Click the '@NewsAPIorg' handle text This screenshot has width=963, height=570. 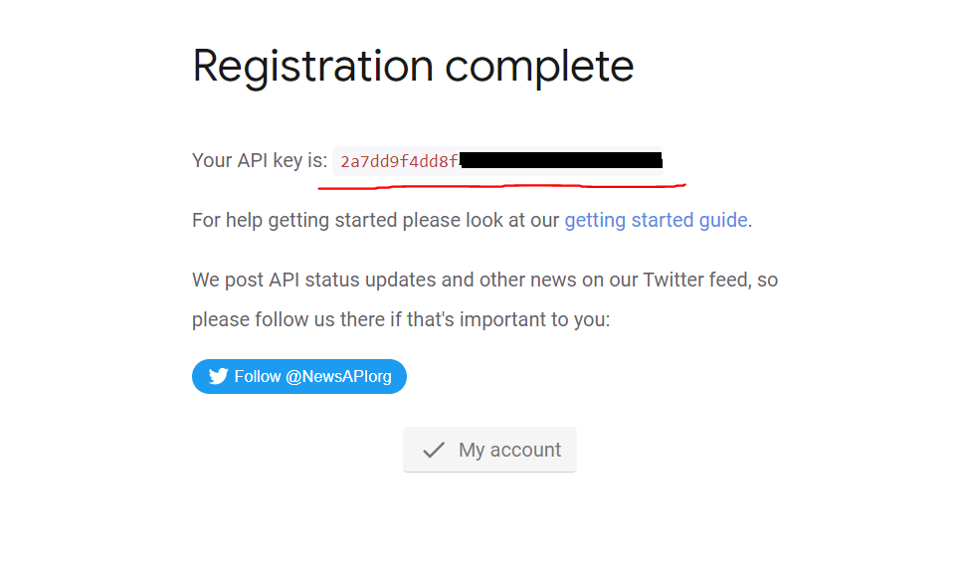point(338,377)
